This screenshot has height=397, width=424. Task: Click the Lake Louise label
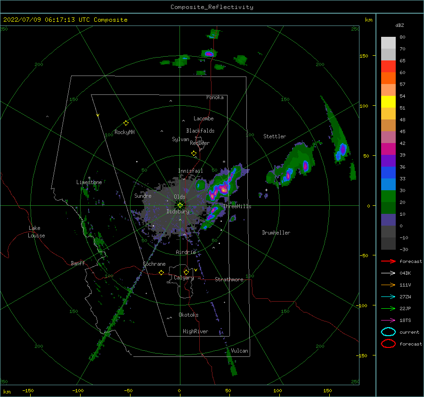tap(36, 232)
